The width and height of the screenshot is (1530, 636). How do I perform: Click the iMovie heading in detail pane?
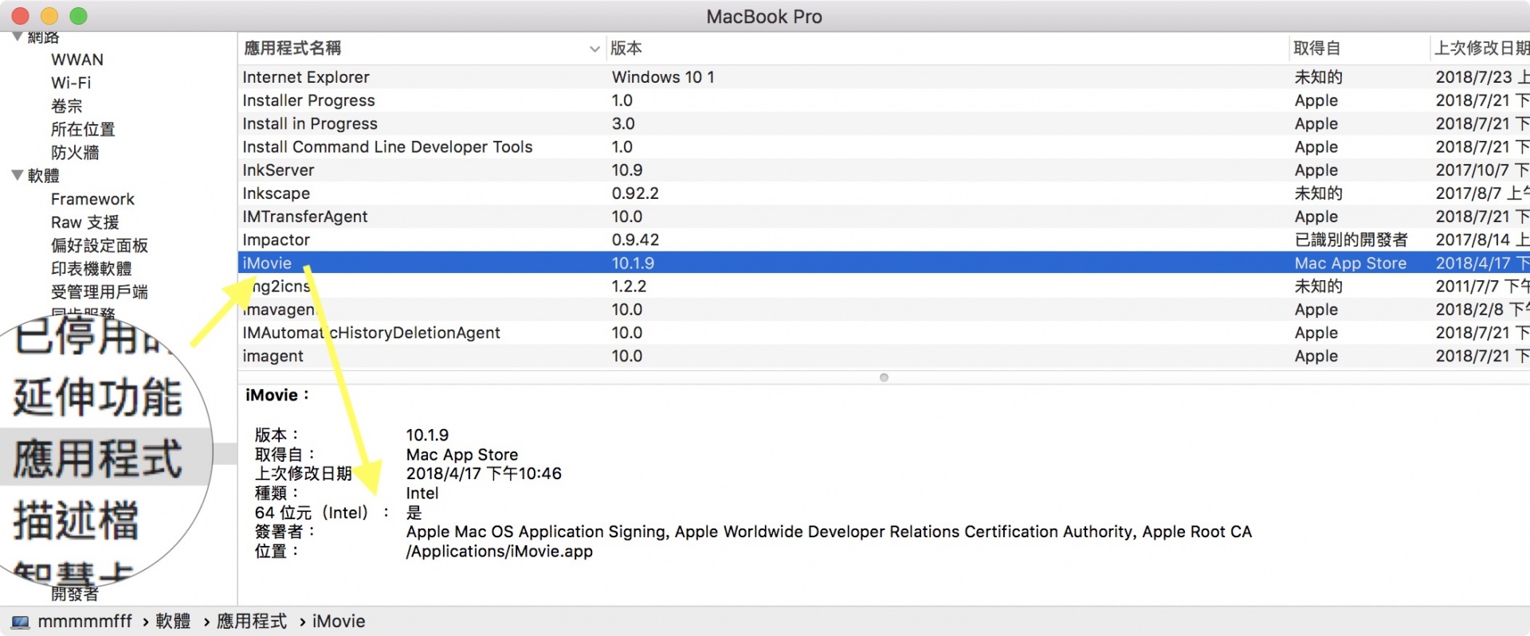click(277, 395)
